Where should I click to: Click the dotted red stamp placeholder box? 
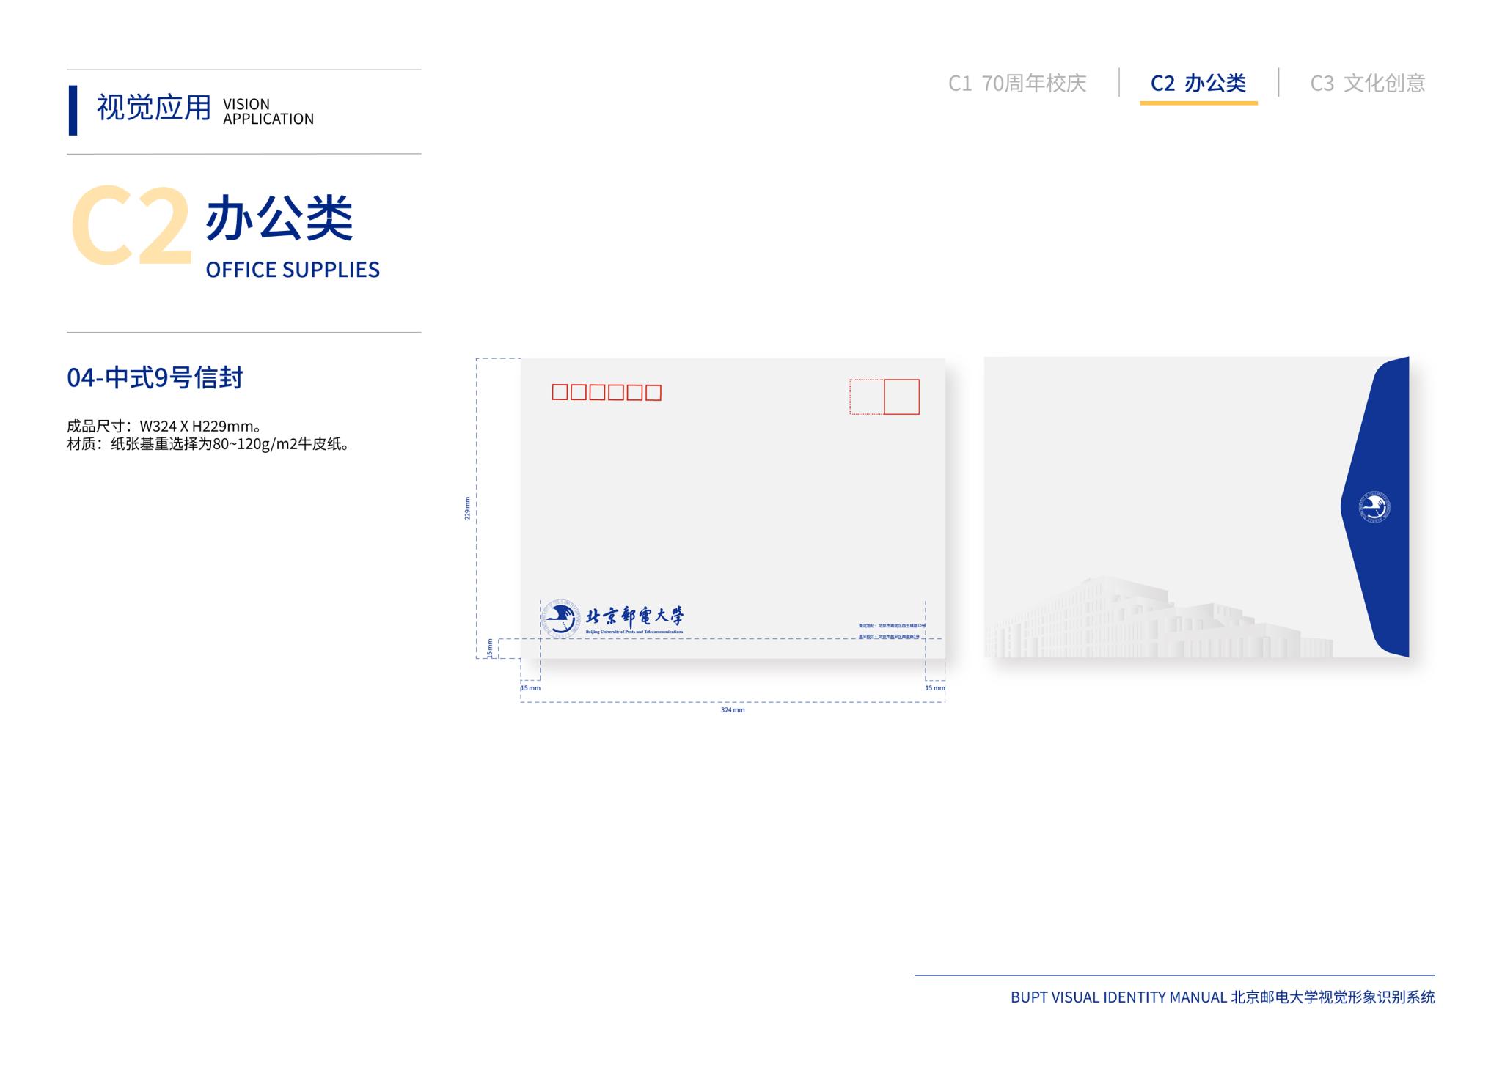click(867, 396)
